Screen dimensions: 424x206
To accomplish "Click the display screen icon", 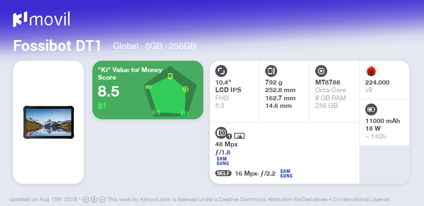I will pos(221,71).
